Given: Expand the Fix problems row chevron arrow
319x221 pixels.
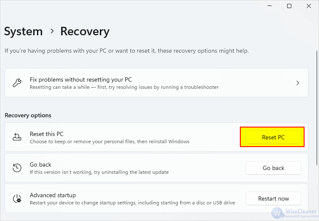Looking at the screenshot, I should (298, 83).
